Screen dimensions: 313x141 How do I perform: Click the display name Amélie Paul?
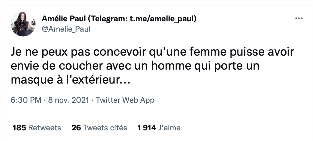pyautogui.click(x=63, y=19)
